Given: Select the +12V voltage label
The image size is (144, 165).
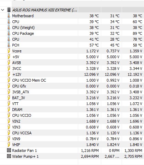Looking at the screenshot, I should tap(17, 74).
